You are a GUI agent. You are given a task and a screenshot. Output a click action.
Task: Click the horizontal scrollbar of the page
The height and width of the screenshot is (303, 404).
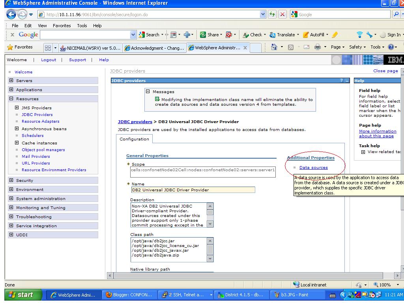click(x=248, y=275)
